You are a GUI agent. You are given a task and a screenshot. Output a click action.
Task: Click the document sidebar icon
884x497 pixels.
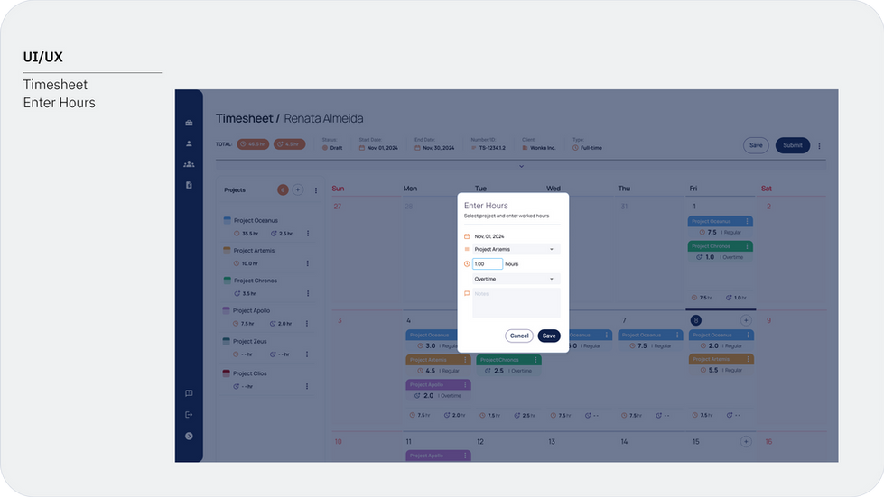click(x=189, y=185)
